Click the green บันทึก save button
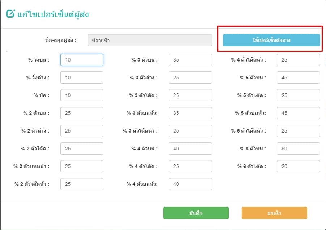This screenshot has width=326, height=230. [196, 213]
